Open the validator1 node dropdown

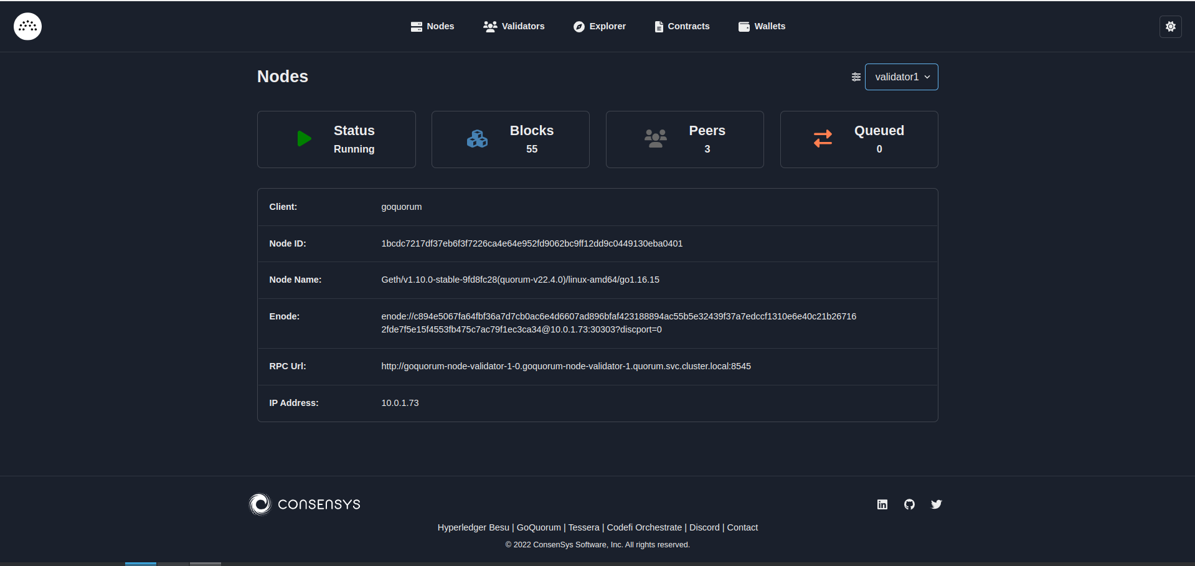[x=901, y=77]
